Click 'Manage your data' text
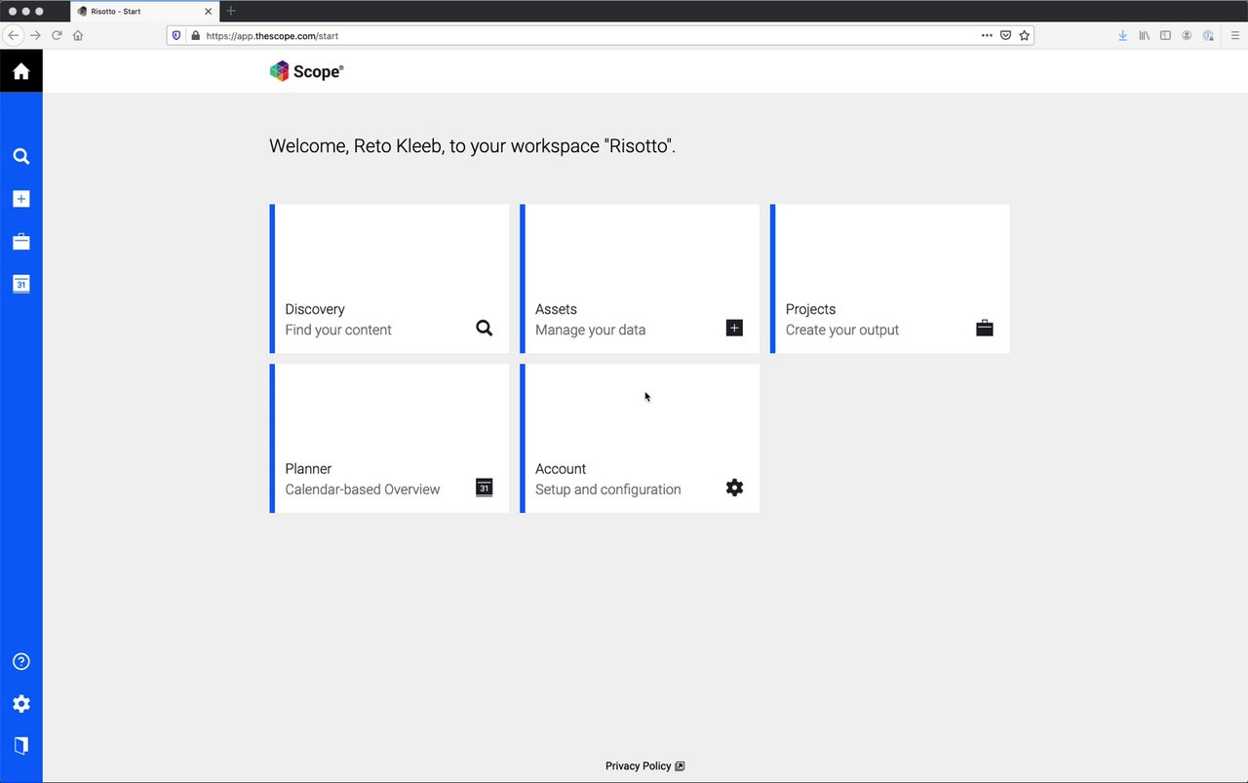This screenshot has height=783, width=1248. (590, 330)
